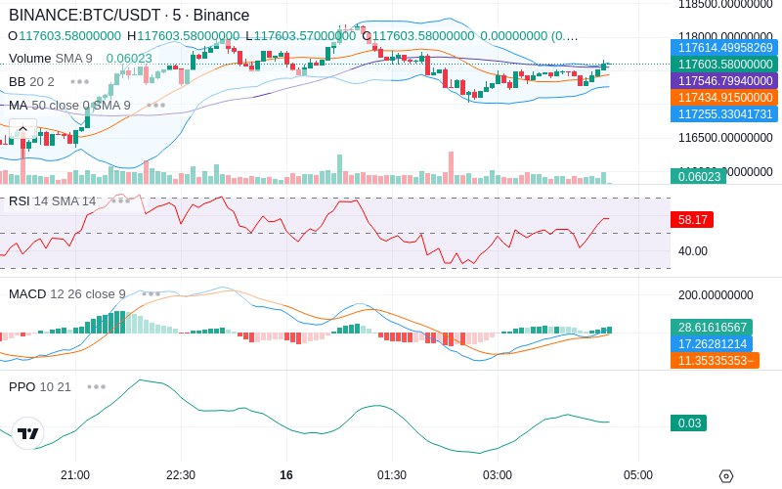Click the 0.06023 volume value label
Image resolution: width=782 pixels, height=489 pixels.
click(x=698, y=176)
